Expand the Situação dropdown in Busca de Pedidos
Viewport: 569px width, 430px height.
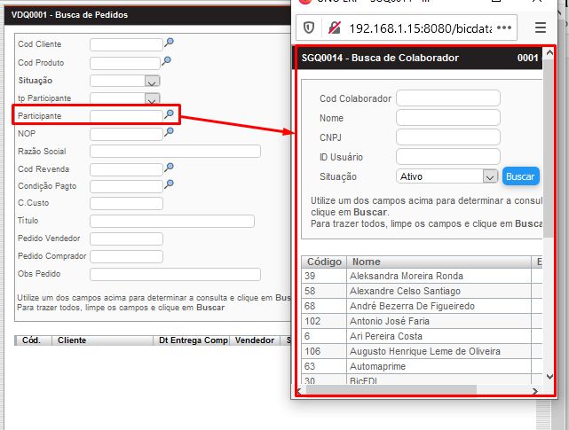tap(152, 81)
